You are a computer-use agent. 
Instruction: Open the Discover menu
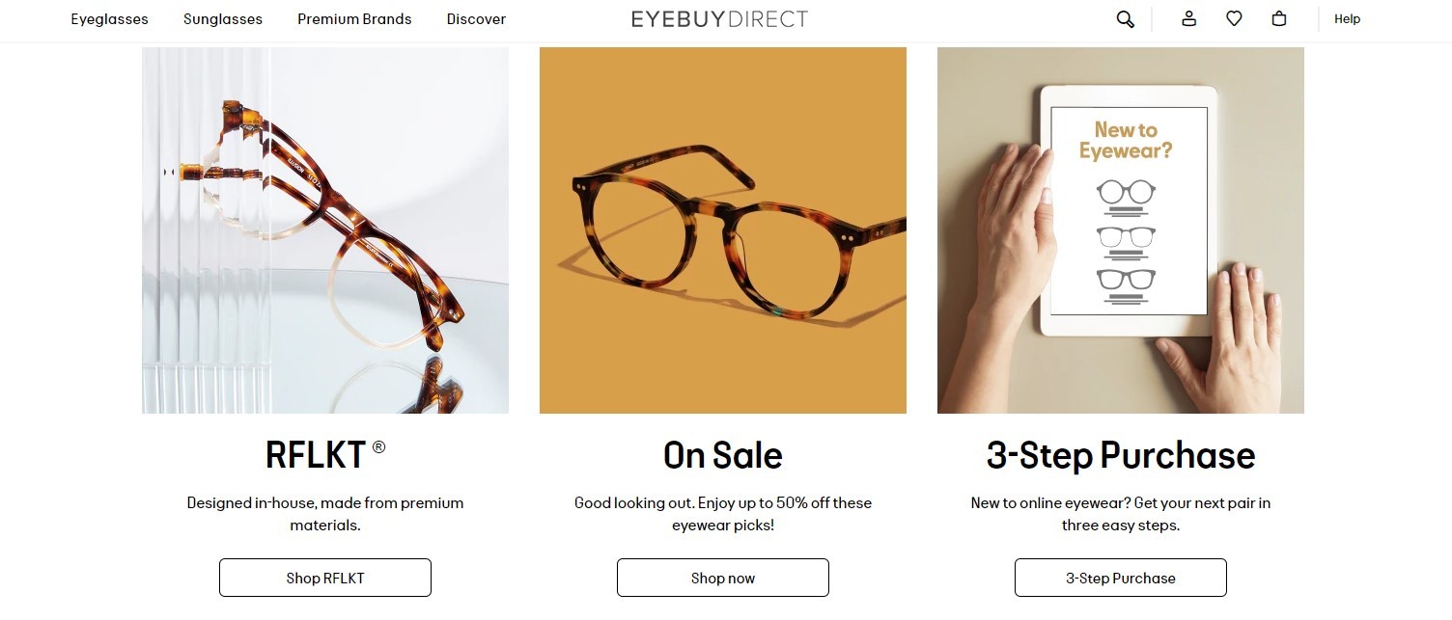[476, 18]
